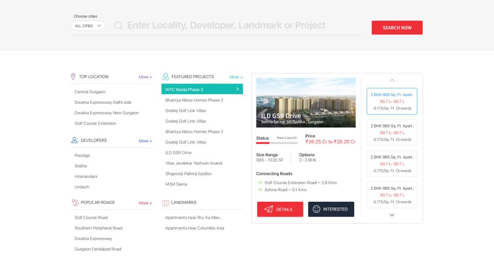The width and height of the screenshot is (494, 278).
Task: Select the first highlighted 2 BHK apartment card
Action: [392, 101]
